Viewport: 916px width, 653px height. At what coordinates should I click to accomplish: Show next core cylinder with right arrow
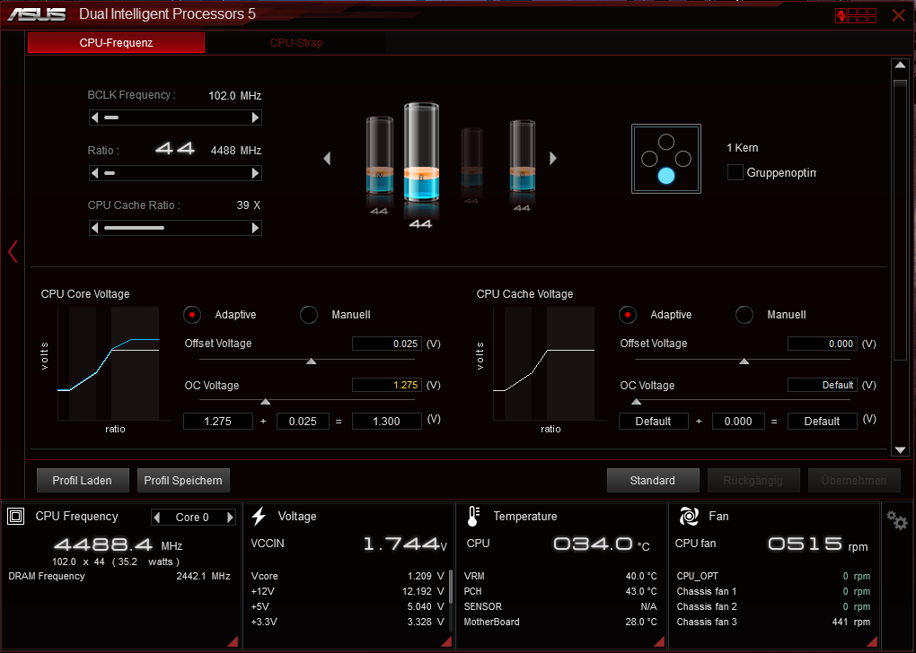pyautogui.click(x=552, y=158)
